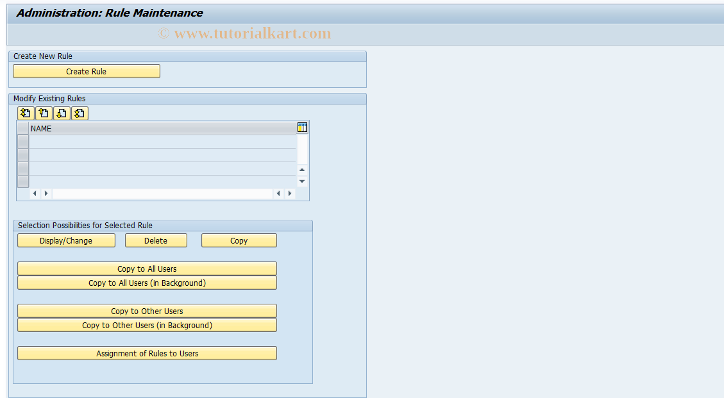Viewport: 724px width, 398px height.
Task: Open the table column settings icon
Action: (303, 128)
